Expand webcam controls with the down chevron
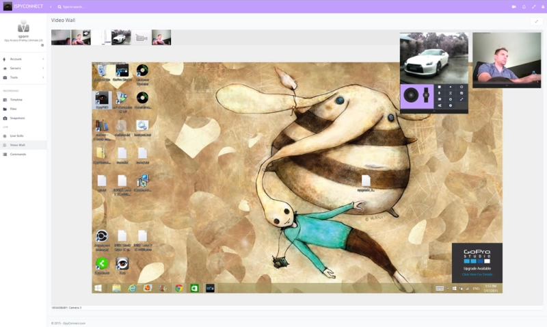547x327 pixels. [507, 86]
